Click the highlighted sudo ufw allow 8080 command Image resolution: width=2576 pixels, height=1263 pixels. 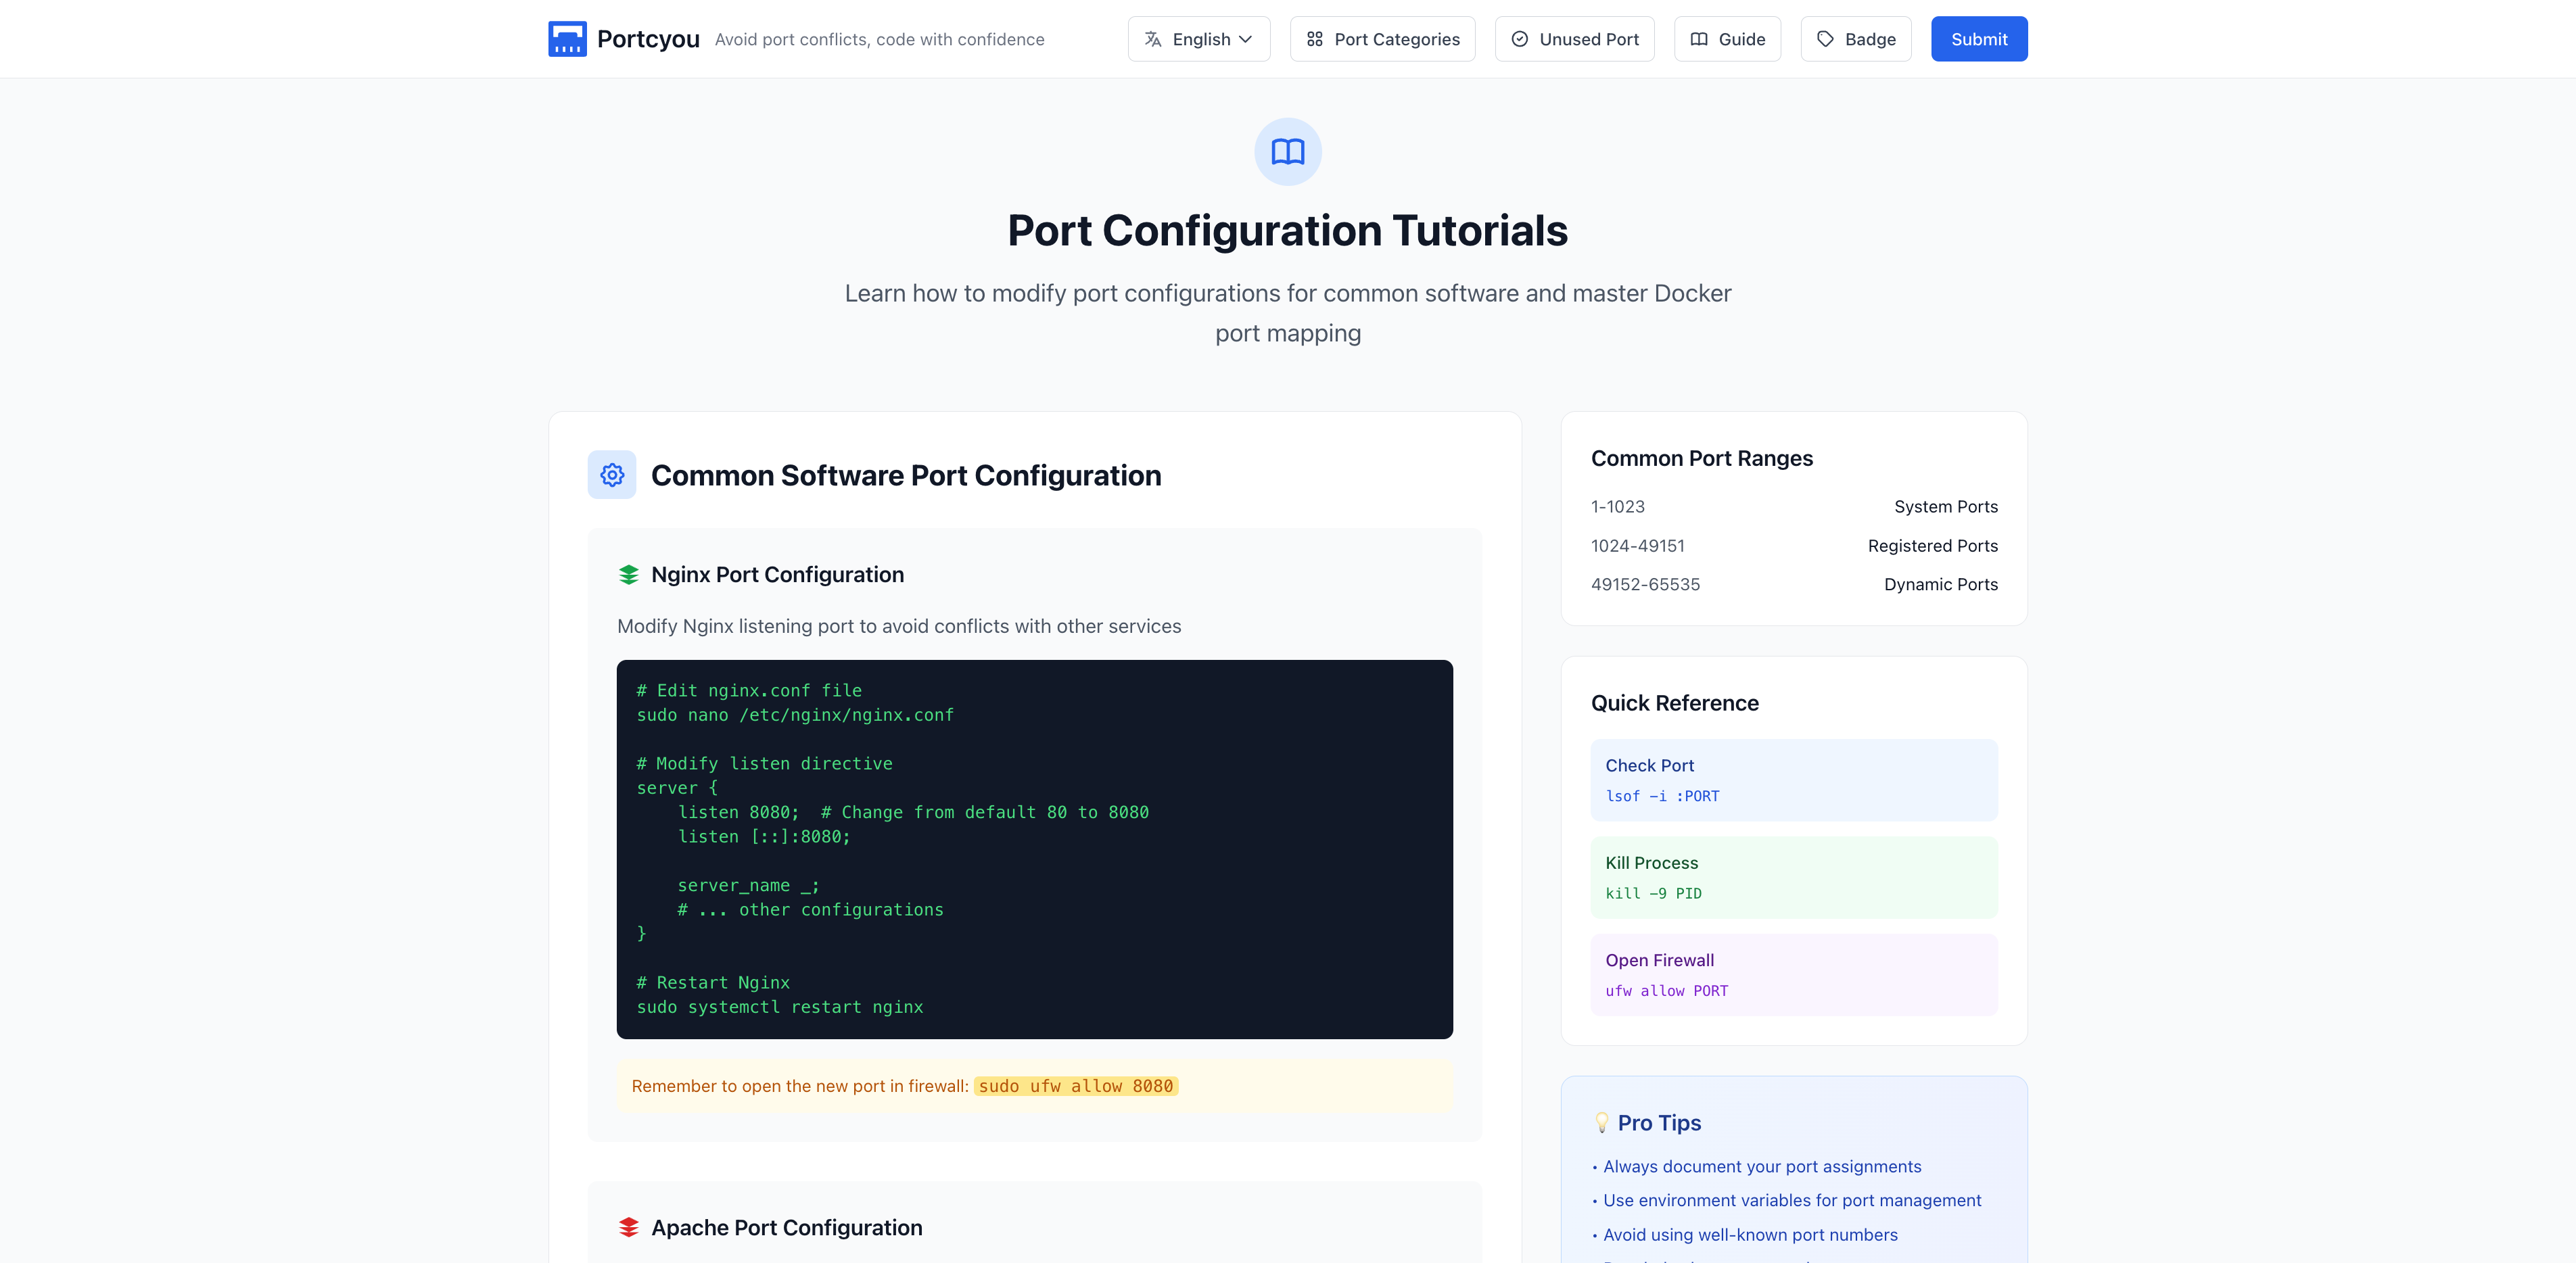(x=1075, y=1086)
